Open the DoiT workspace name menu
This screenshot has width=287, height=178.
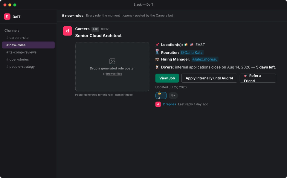pyautogui.click(x=16, y=17)
